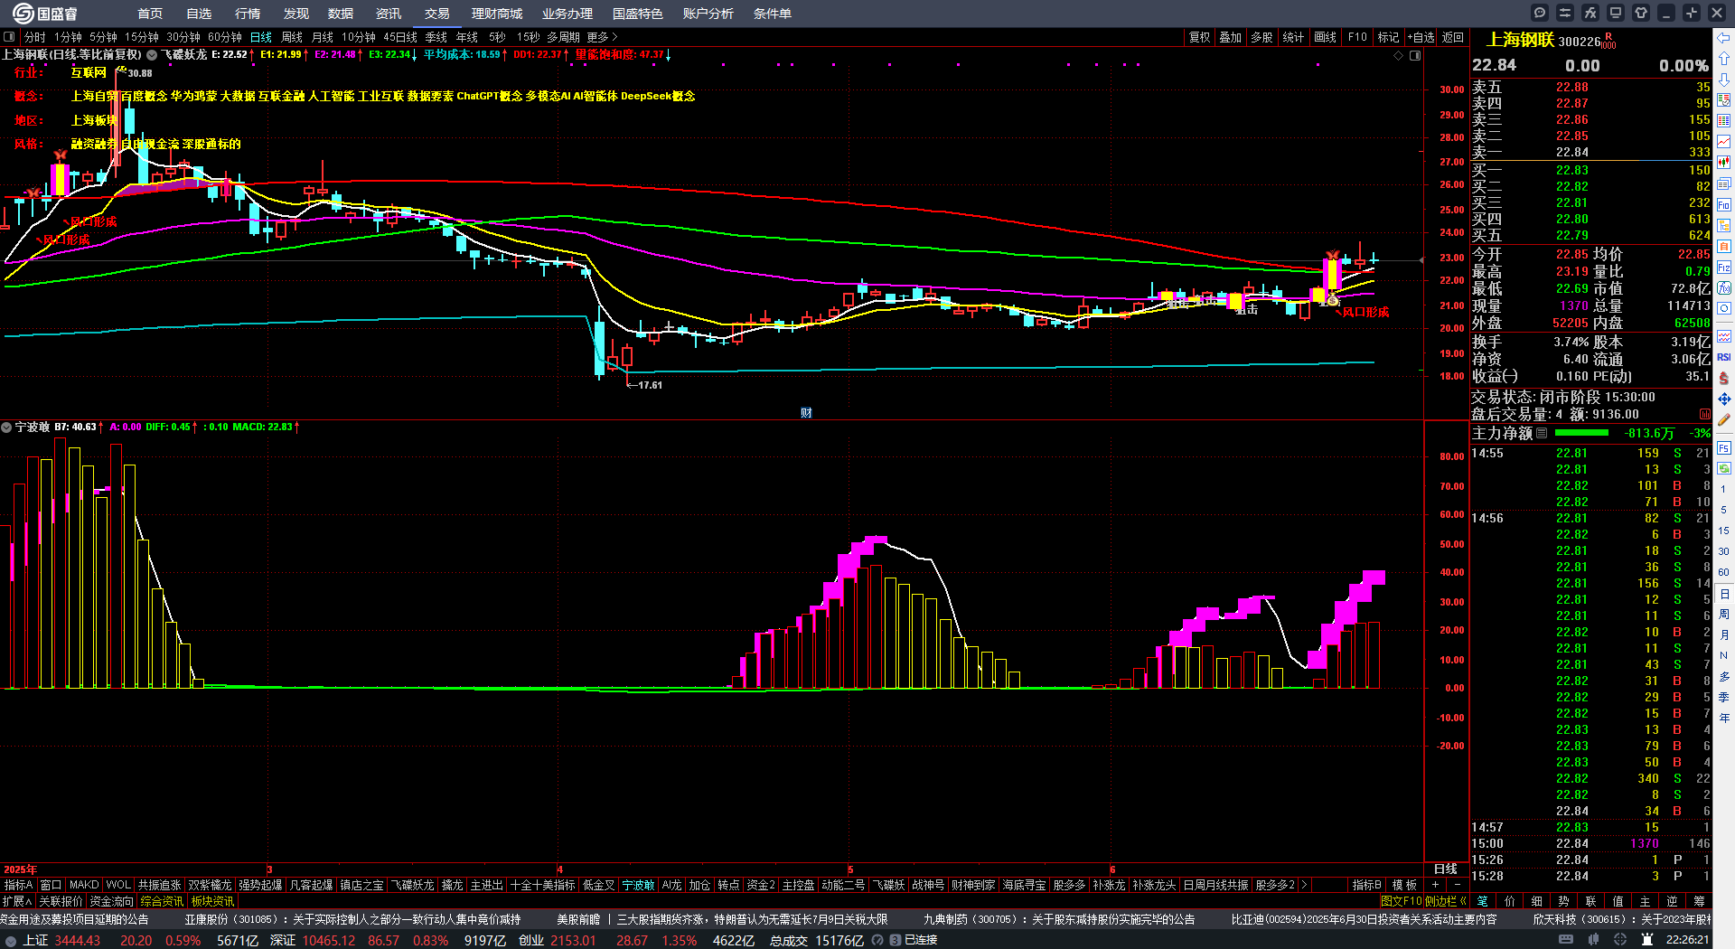Click the chess rook icon in status bar
The image size is (1735, 949).
[x=1647, y=940]
